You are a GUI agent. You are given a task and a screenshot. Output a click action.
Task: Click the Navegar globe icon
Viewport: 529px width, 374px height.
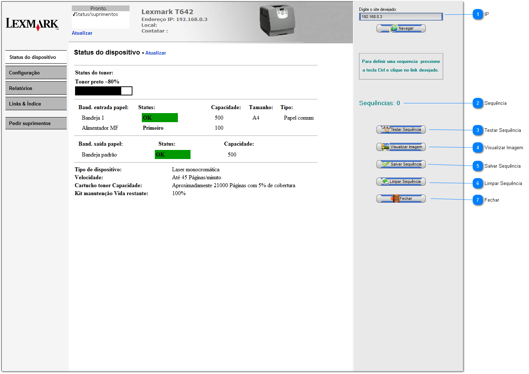pos(394,28)
